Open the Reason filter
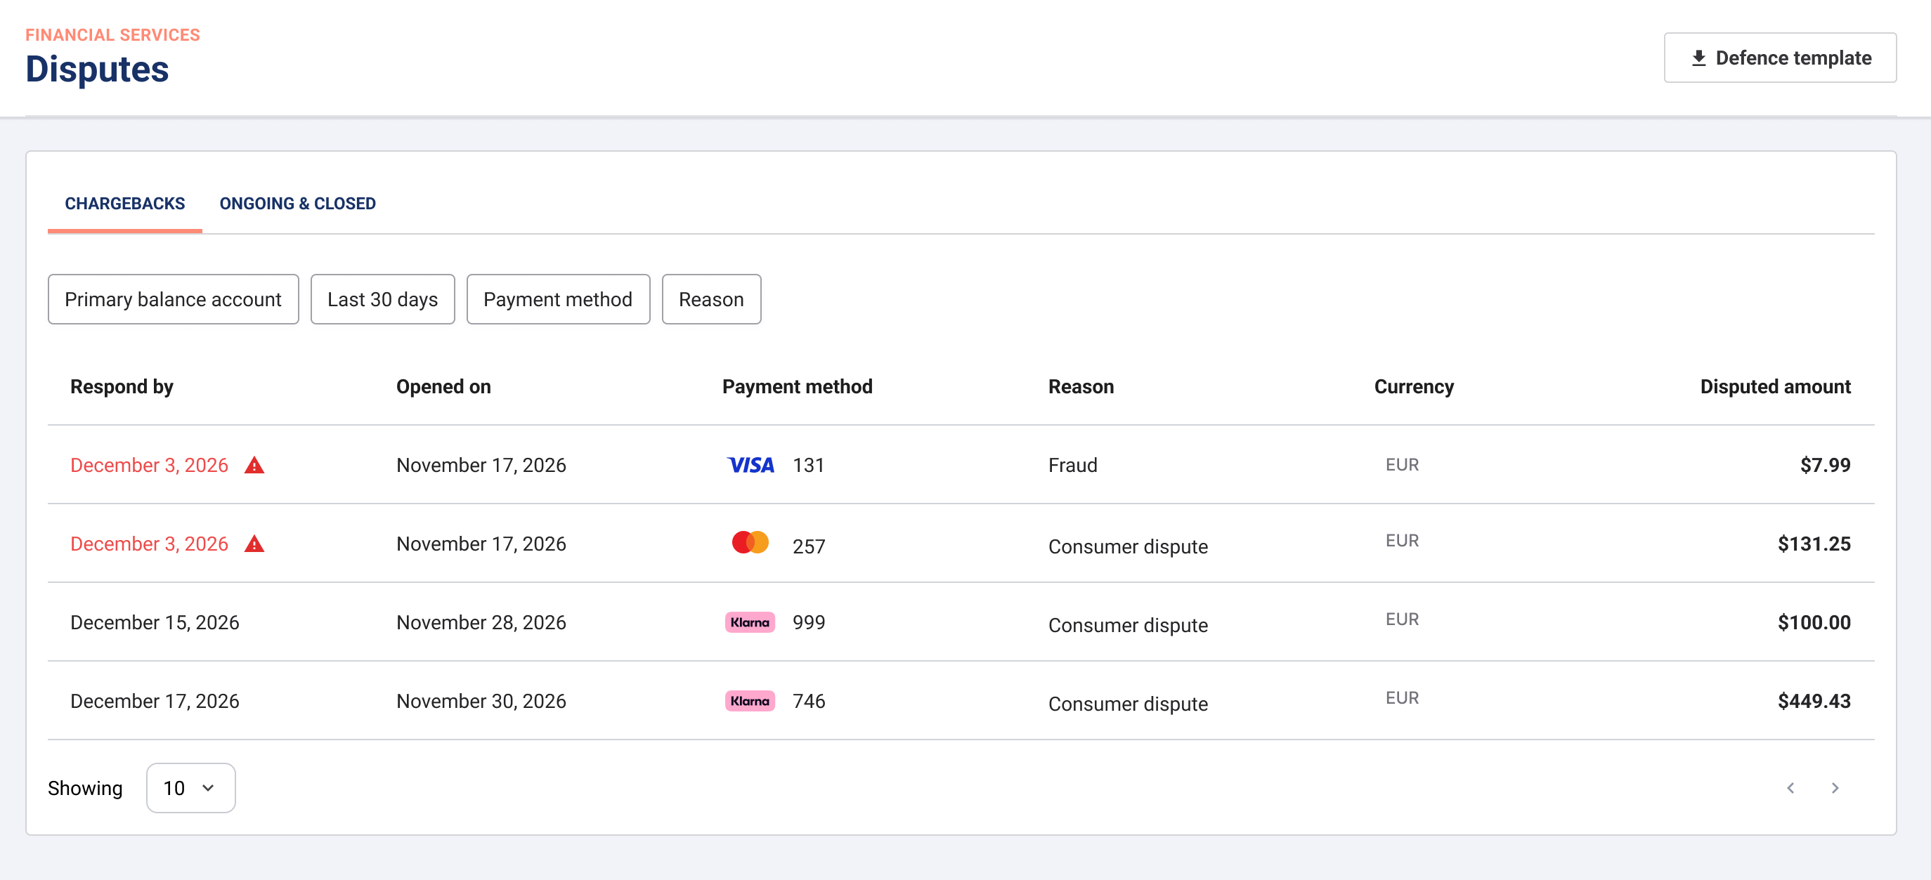This screenshot has height=880, width=1931. [x=710, y=298]
